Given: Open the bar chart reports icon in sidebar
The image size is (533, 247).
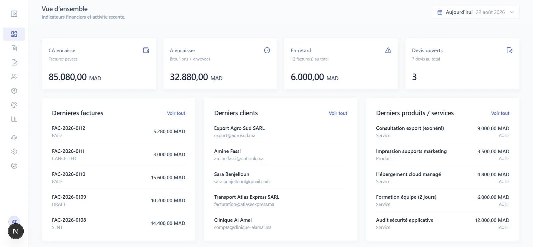Looking at the screenshot, I should click(14, 119).
